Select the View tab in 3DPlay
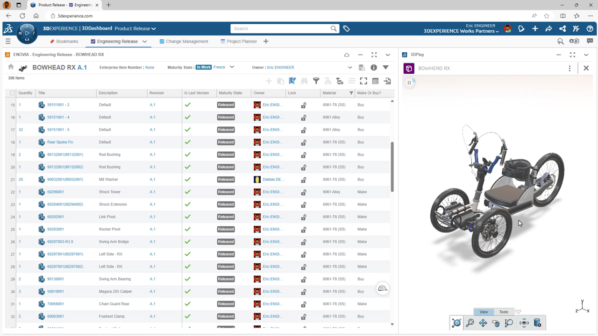 tap(484, 312)
